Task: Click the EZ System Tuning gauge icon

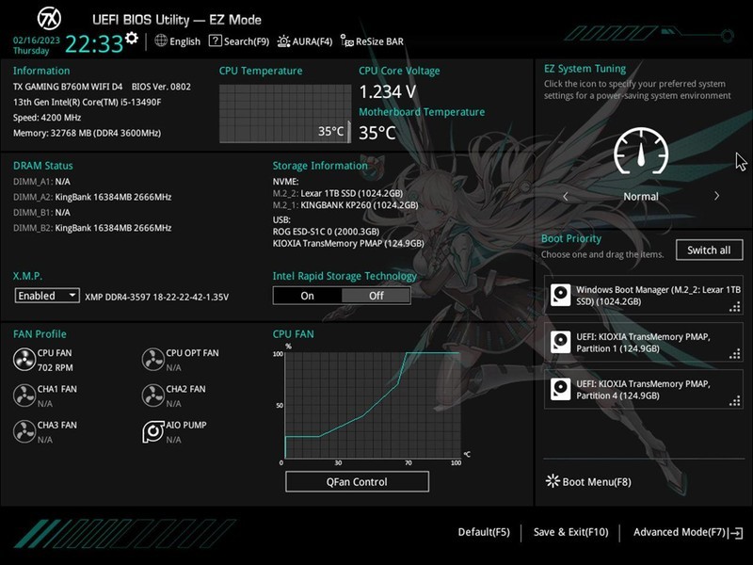Action: coord(641,151)
